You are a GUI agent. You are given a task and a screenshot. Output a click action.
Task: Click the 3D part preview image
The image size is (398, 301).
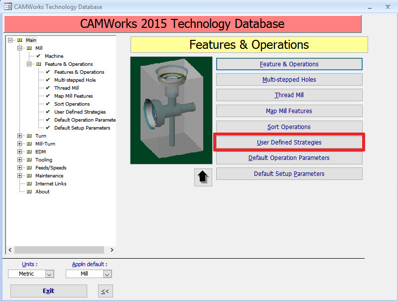[171, 110]
